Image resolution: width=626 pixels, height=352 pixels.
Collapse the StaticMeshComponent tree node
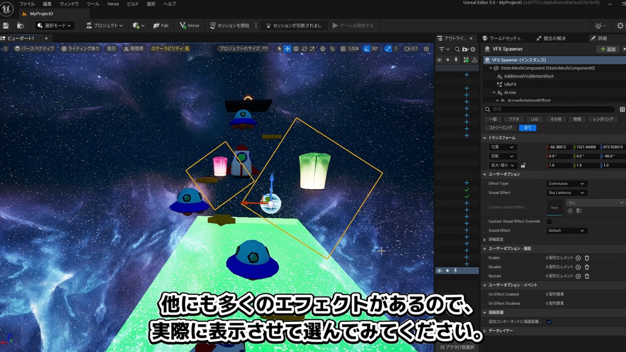point(490,68)
